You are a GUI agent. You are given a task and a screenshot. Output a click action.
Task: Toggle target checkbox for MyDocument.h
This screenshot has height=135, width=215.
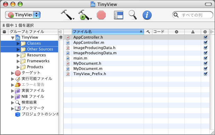[205, 63]
